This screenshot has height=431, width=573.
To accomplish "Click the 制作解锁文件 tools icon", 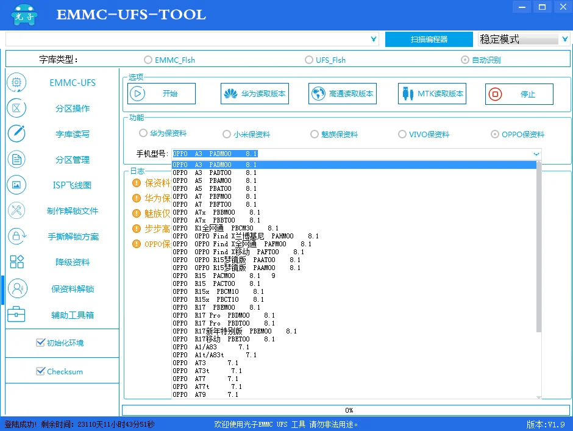I will tap(16, 211).
